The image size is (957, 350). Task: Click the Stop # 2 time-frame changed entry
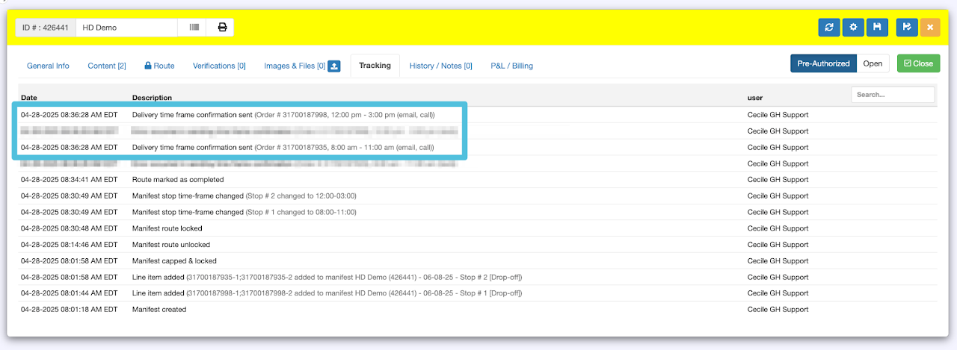(244, 196)
